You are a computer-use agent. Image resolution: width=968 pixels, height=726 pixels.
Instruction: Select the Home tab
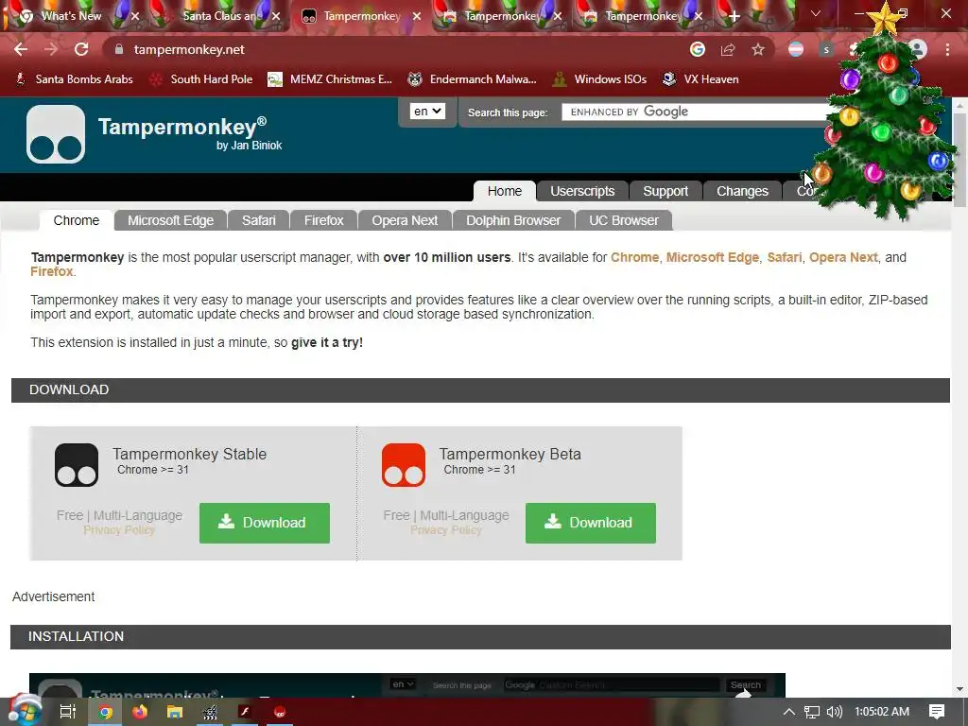(505, 191)
